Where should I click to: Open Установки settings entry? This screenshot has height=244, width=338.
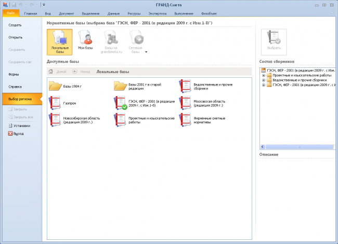(x=19, y=126)
